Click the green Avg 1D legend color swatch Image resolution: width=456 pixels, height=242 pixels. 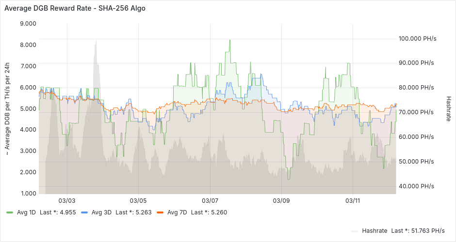tap(10, 212)
